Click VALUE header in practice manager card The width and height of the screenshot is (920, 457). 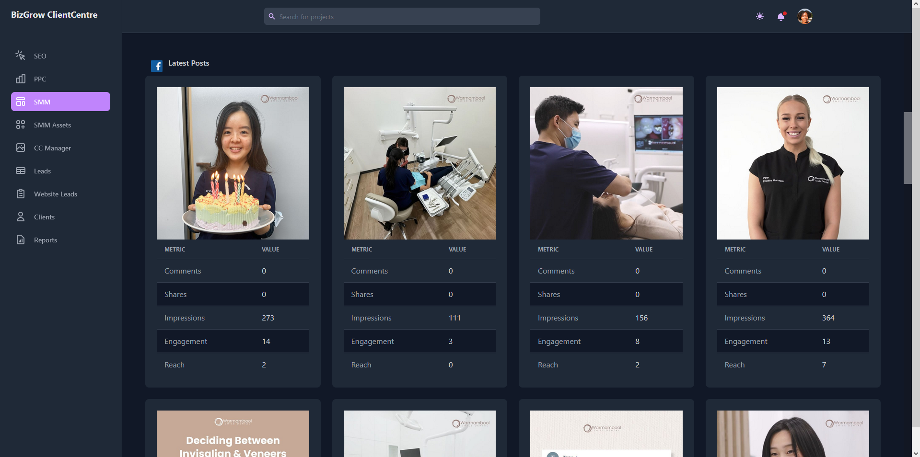831,250
